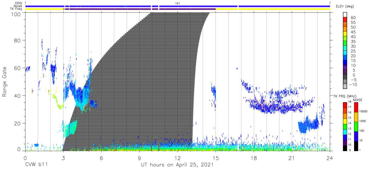
Task: Click the Range Gate y-axis title
Action: pos(5,82)
